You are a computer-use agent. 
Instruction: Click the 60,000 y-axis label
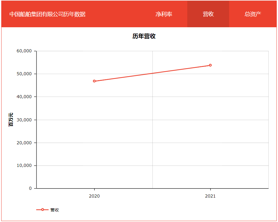pos(24,51)
